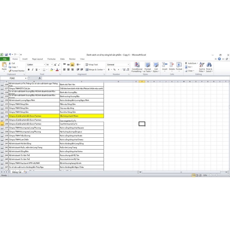Image resolution: width=230 pixels, height=230 pixels.
Task: Toggle Wrap Text for the cell
Action: (92, 65)
